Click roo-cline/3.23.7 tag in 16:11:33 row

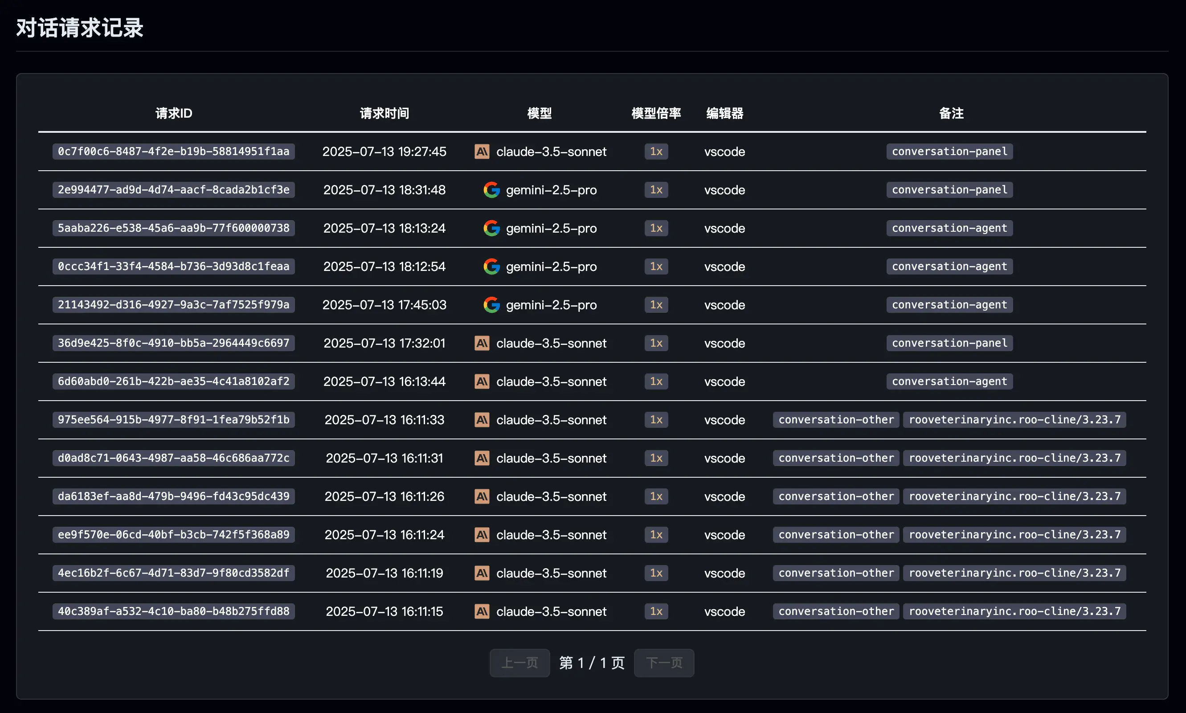tap(1014, 420)
